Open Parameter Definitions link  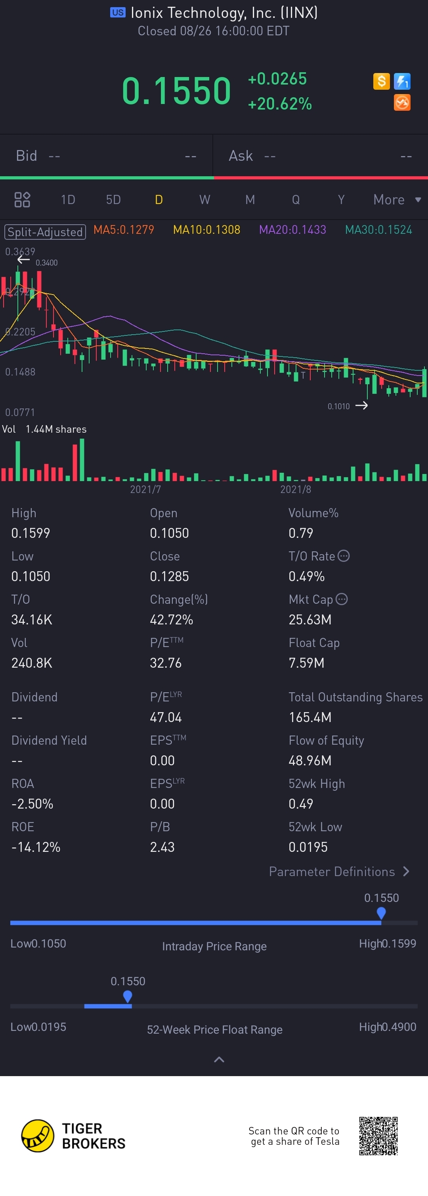click(340, 871)
